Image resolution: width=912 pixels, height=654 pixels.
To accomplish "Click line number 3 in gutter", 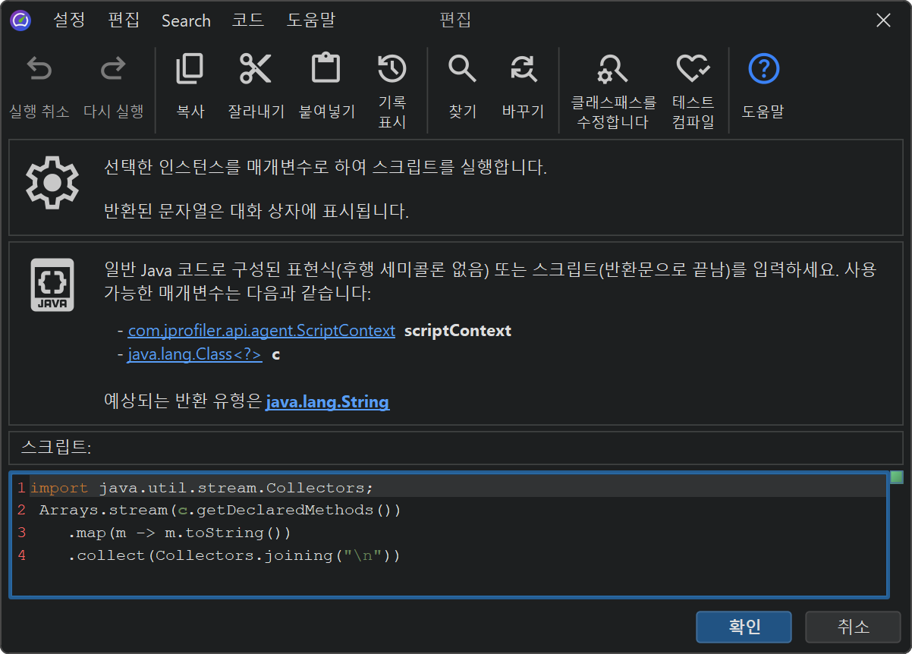I will tap(22, 533).
